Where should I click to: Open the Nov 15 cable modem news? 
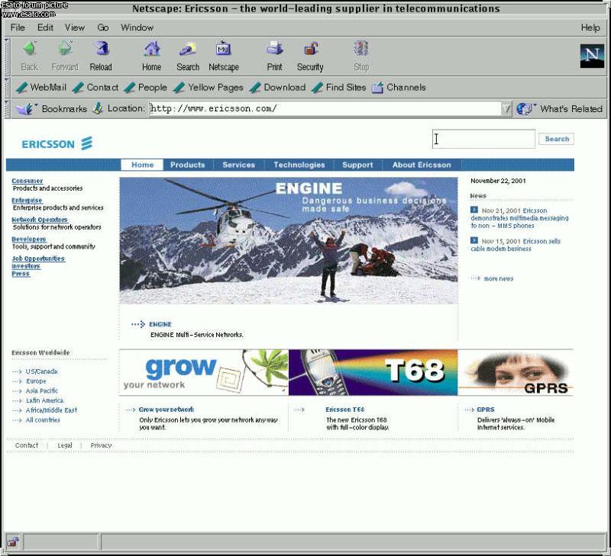(x=516, y=245)
